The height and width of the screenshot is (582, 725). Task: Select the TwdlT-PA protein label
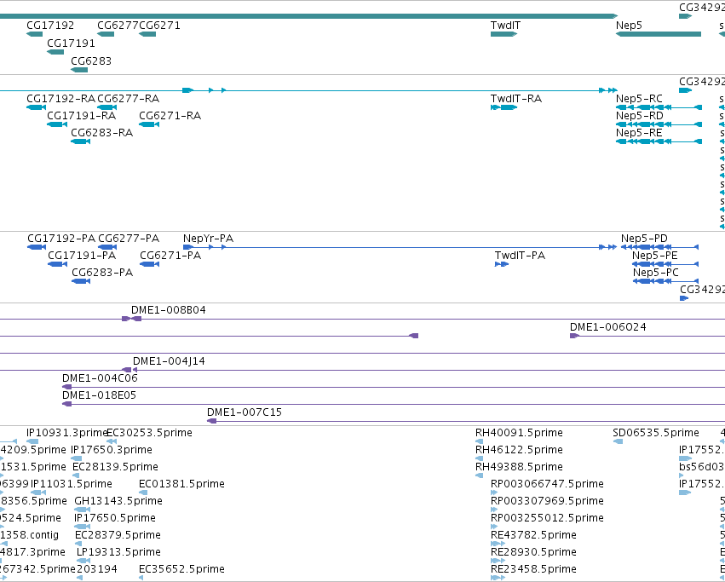[520, 256]
